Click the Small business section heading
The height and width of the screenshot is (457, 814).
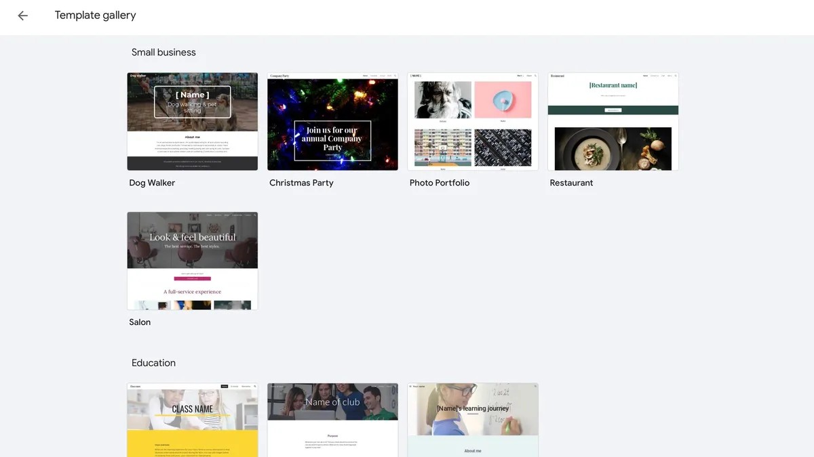[x=163, y=52]
